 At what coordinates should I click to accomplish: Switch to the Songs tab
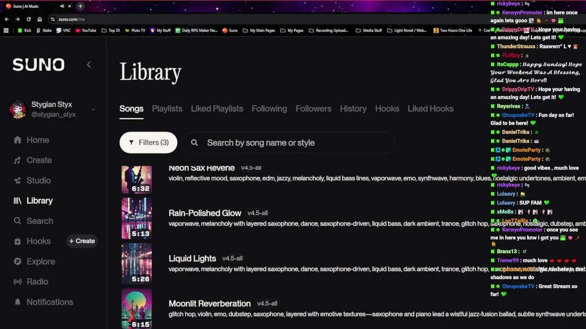pyautogui.click(x=131, y=109)
